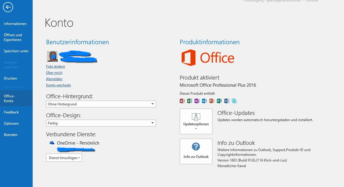Click the Version 1803 build text
Screen dimensions: 344x187
[x=252, y=160]
